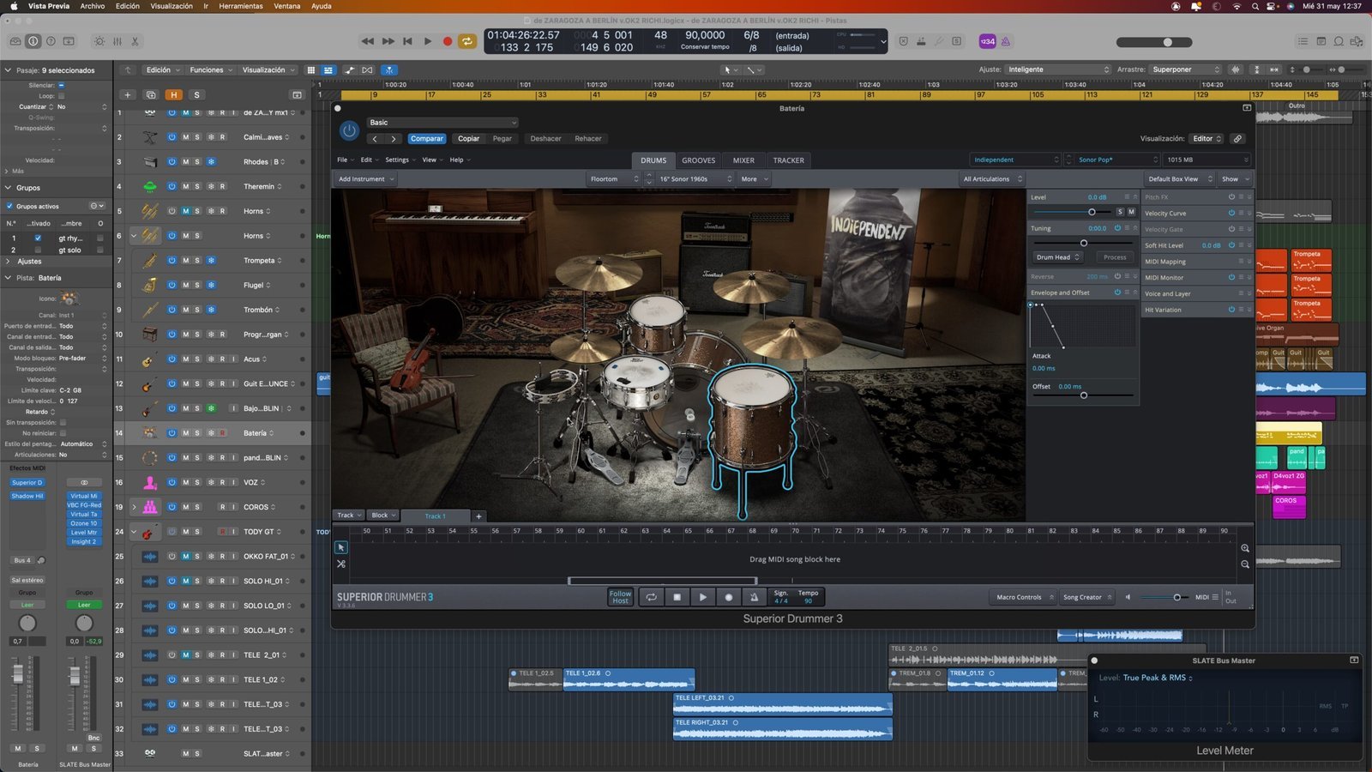Mute the Rhodes track
Image resolution: width=1372 pixels, height=772 pixels.
[185, 162]
